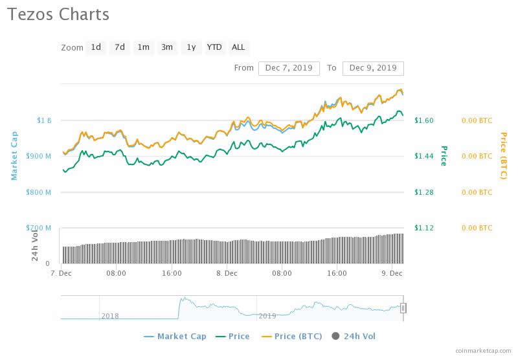Select the 1d zoom range
This screenshot has width=518, height=356.
pos(96,47)
